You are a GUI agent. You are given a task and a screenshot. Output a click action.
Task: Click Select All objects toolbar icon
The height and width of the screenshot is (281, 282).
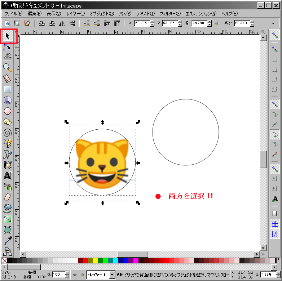point(7,23)
